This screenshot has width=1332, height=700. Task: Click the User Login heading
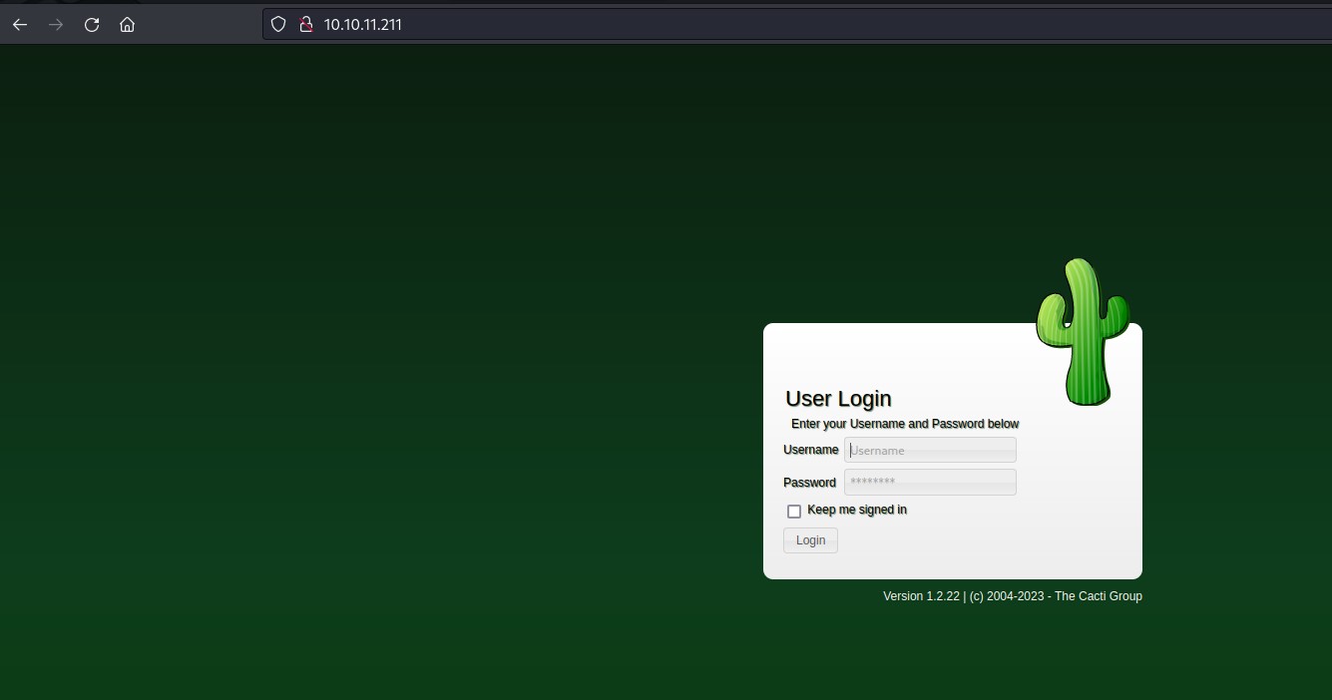(838, 399)
